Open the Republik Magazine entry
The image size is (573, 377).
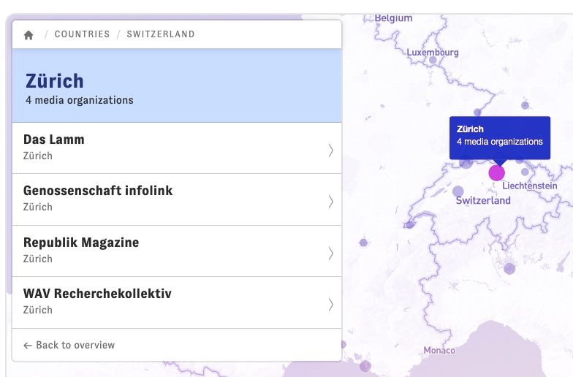(x=177, y=251)
